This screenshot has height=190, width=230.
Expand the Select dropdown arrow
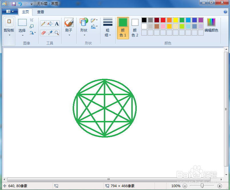(x=23, y=35)
